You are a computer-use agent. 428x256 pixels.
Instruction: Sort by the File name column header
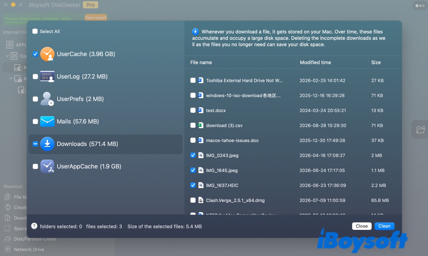coord(201,62)
